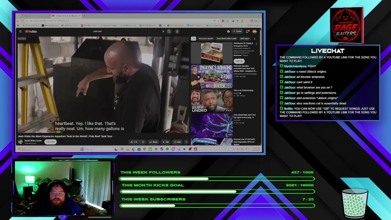The image size is (391, 220).
Task: Open the YouTube notifications bell
Action: tap(247, 31)
